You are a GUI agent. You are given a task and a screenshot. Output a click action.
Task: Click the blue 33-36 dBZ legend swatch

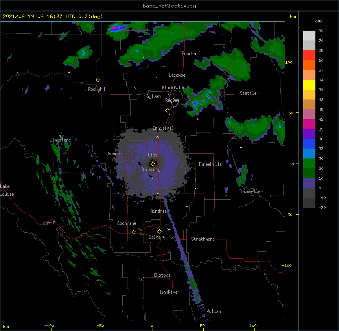pos(309,143)
